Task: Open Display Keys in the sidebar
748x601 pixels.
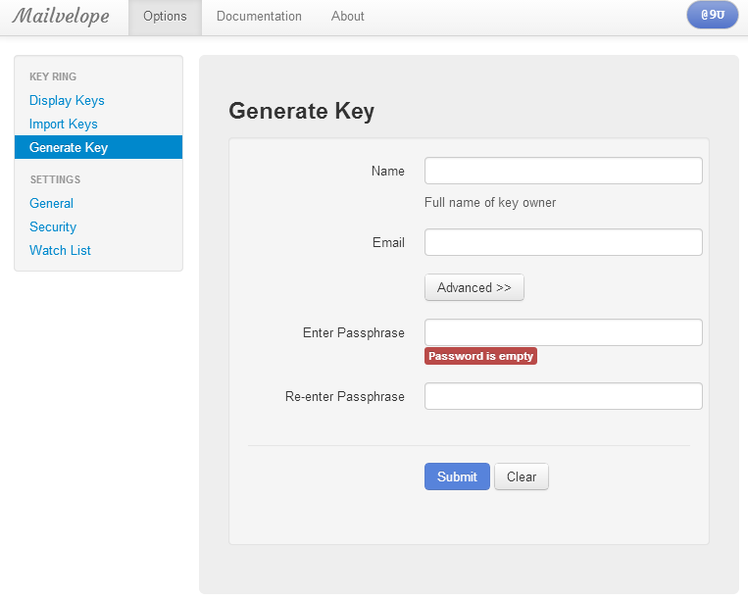Action: 67,100
